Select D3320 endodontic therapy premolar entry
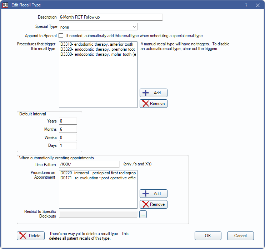 97,50
